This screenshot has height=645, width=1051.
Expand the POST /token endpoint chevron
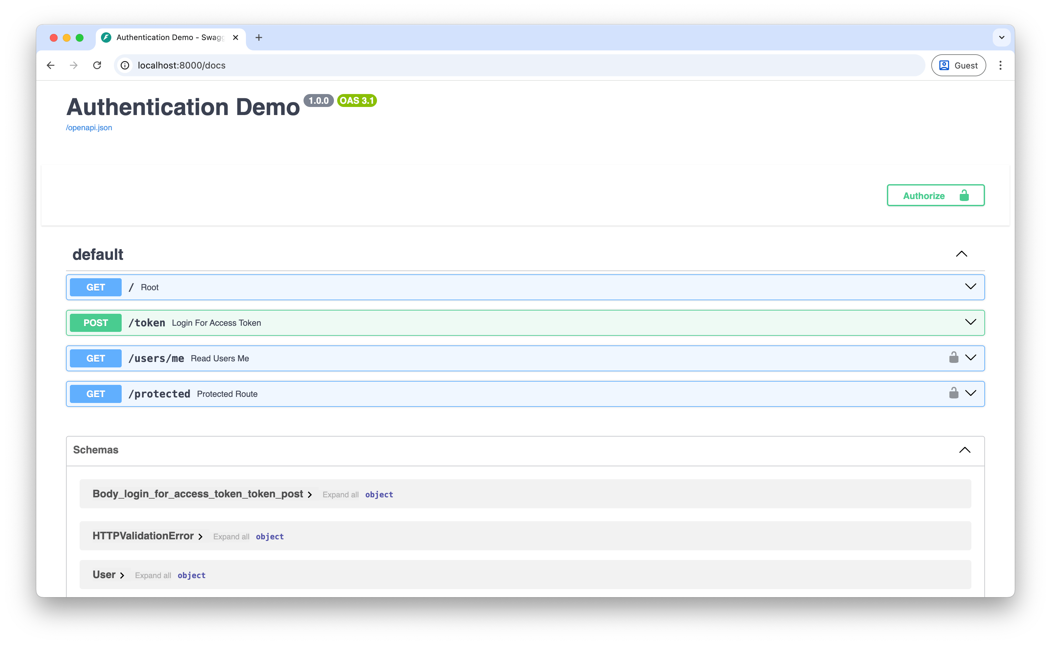[x=970, y=322]
